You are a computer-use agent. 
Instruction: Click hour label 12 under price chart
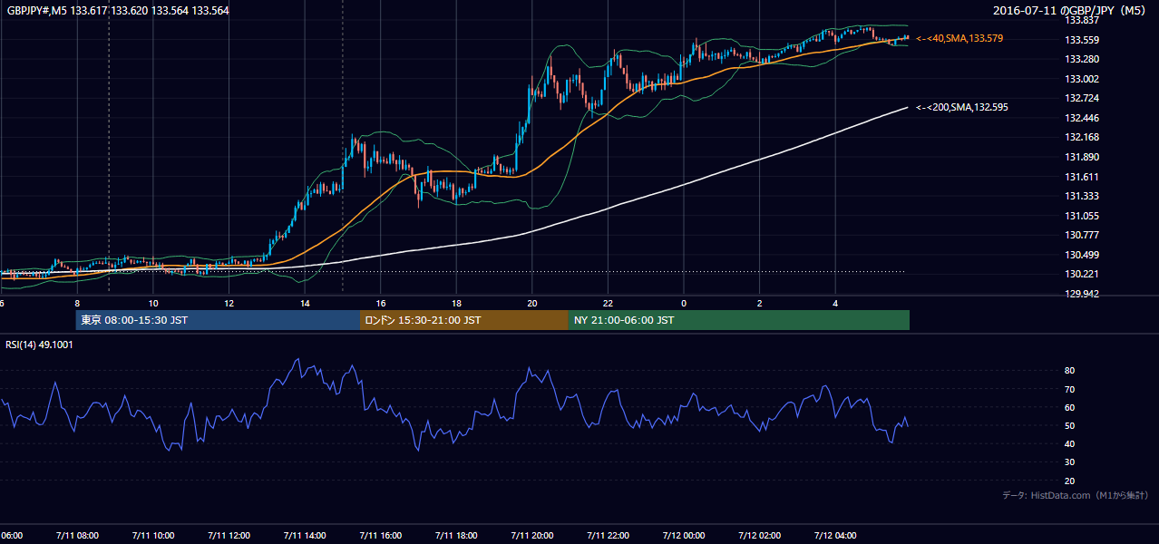[x=229, y=303]
